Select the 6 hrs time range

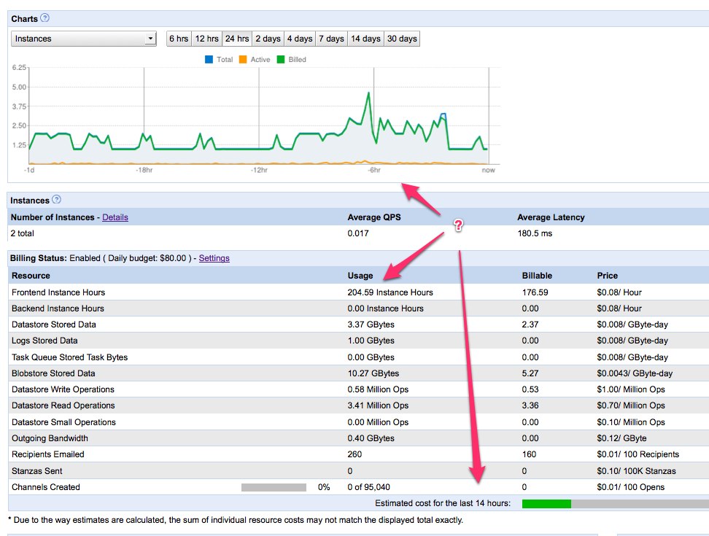[179, 39]
